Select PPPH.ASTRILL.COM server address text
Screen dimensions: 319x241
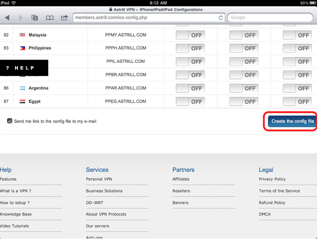pos(126,48)
